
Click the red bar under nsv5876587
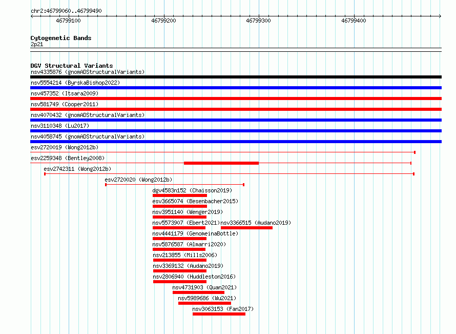[179, 249]
